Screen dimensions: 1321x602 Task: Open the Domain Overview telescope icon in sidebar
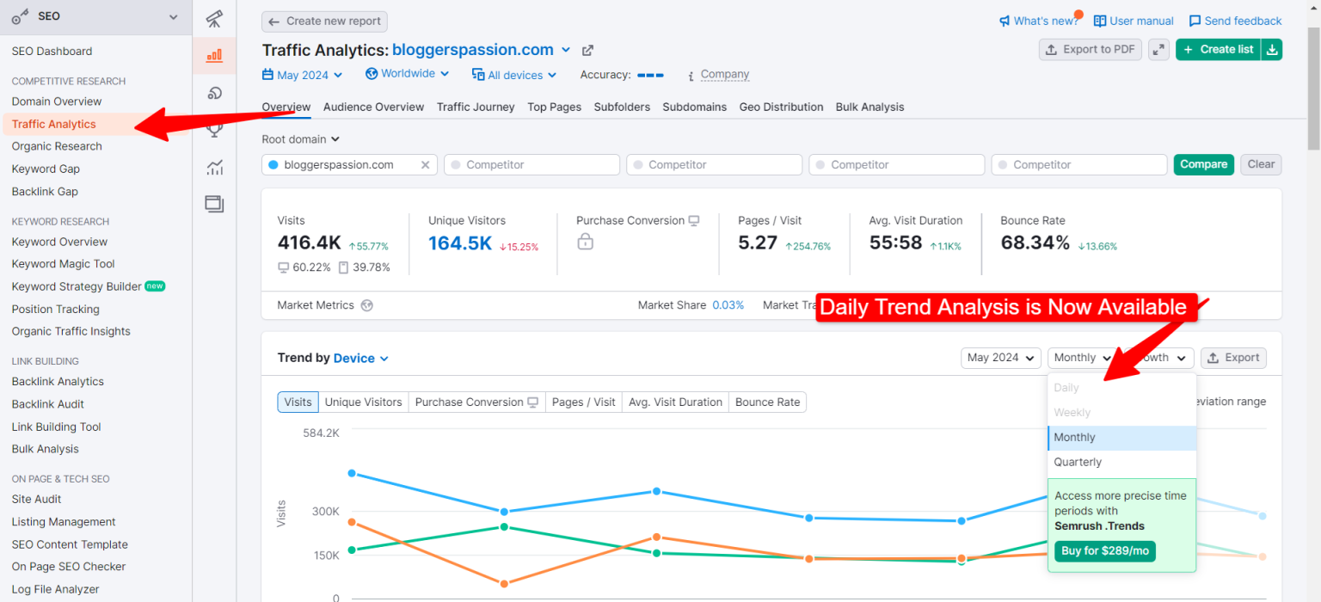pyautogui.click(x=214, y=18)
